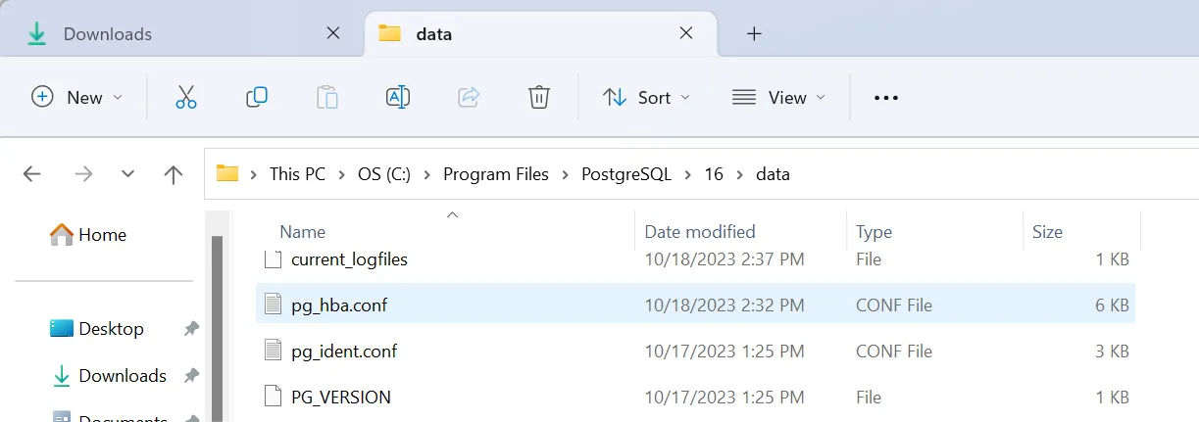Click the Copy icon in toolbar

click(257, 97)
